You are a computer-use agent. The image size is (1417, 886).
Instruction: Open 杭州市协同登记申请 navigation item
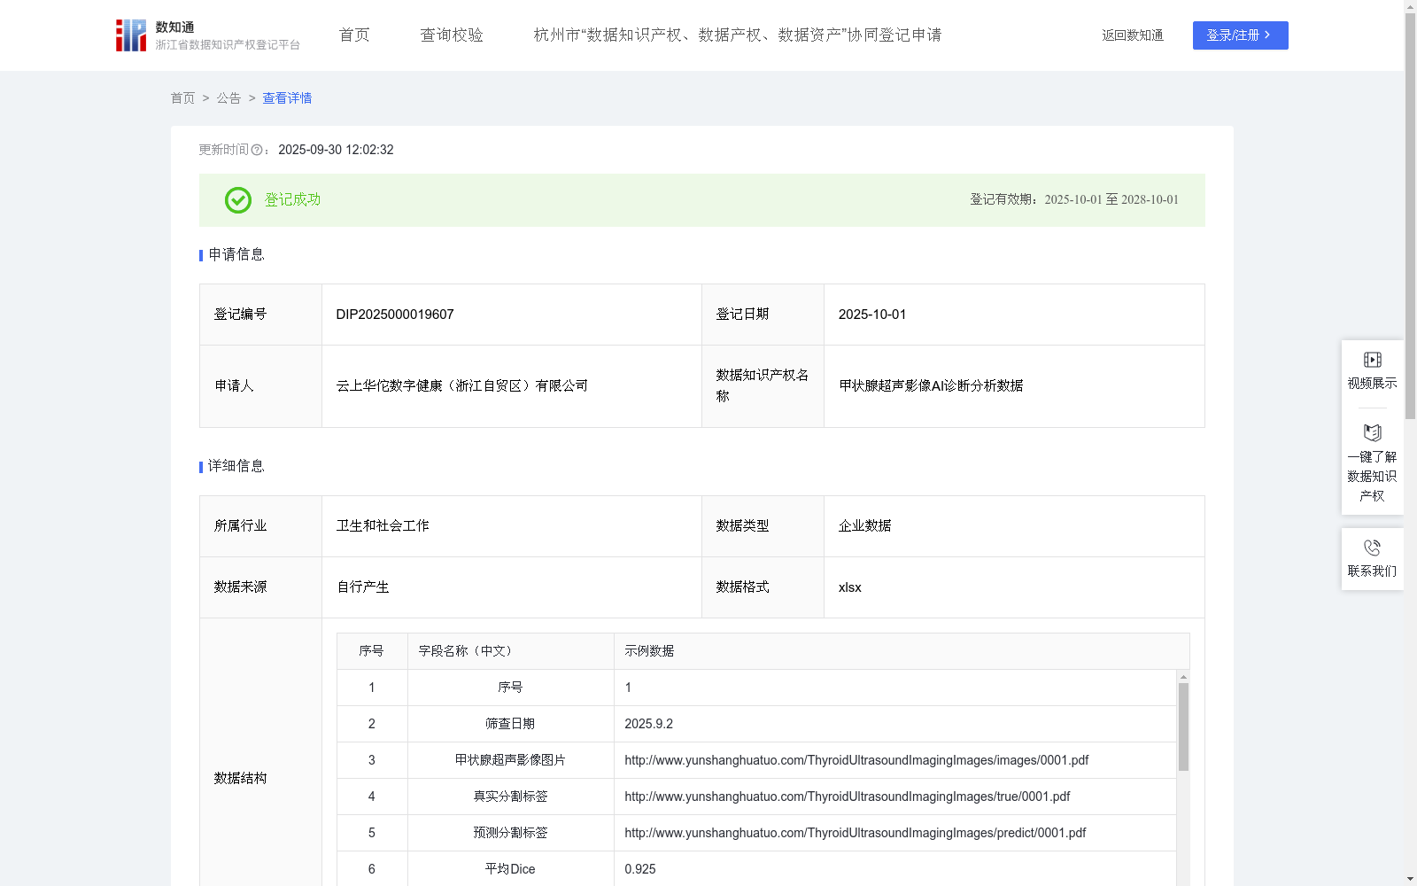click(x=738, y=35)
